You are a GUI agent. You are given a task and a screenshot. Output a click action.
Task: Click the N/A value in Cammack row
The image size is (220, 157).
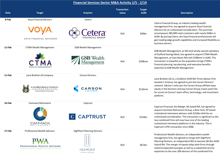click(122, 117)
